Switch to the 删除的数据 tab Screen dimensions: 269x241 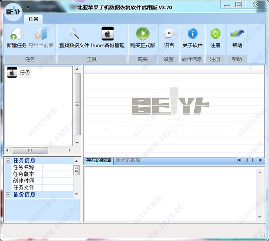tap(128, 160)
